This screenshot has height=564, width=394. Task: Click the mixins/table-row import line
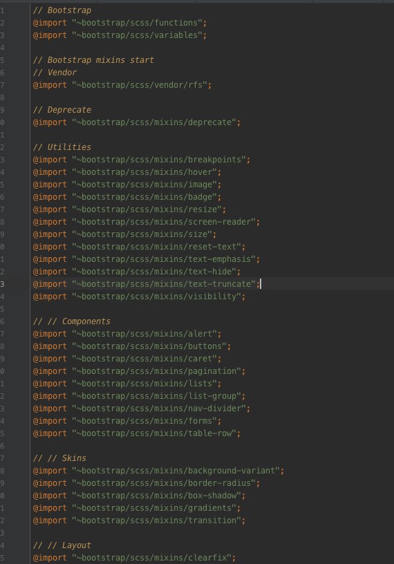coord(137,433)
